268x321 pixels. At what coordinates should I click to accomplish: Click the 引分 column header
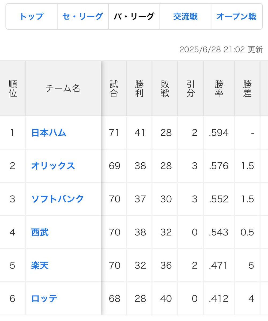tap(191, 89)
